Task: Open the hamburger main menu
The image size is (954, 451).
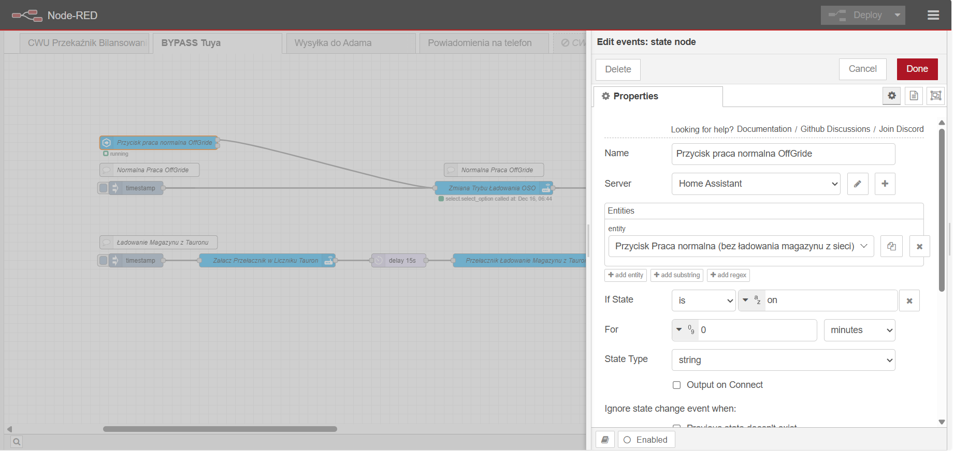Action: (933, 15)
